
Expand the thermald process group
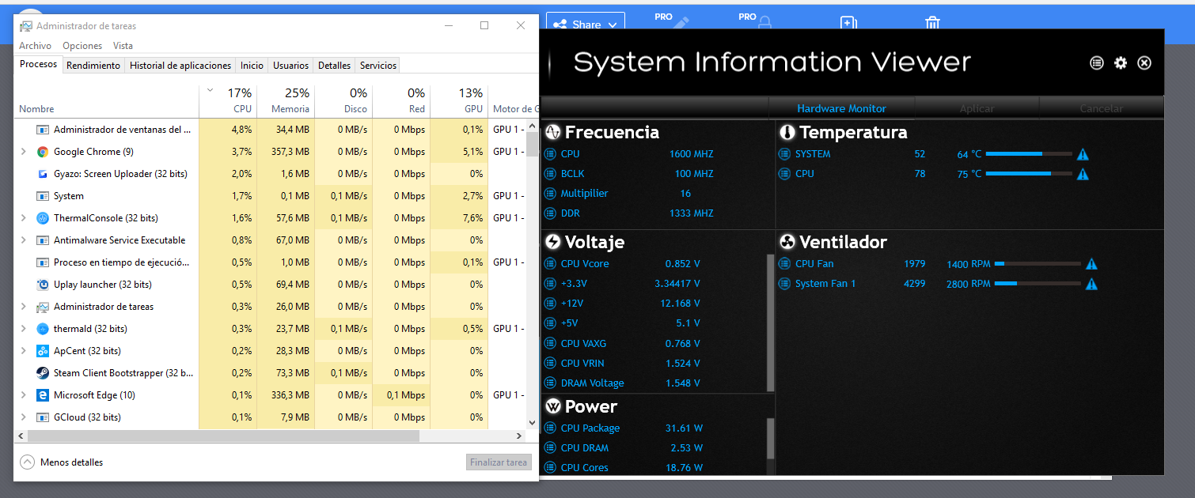click(23, 329)
